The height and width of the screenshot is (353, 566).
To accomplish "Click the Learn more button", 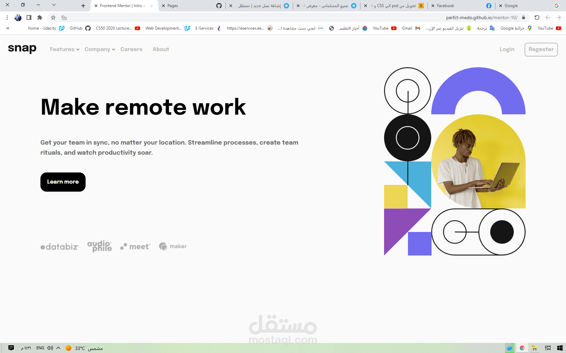I will coord(63,182).
